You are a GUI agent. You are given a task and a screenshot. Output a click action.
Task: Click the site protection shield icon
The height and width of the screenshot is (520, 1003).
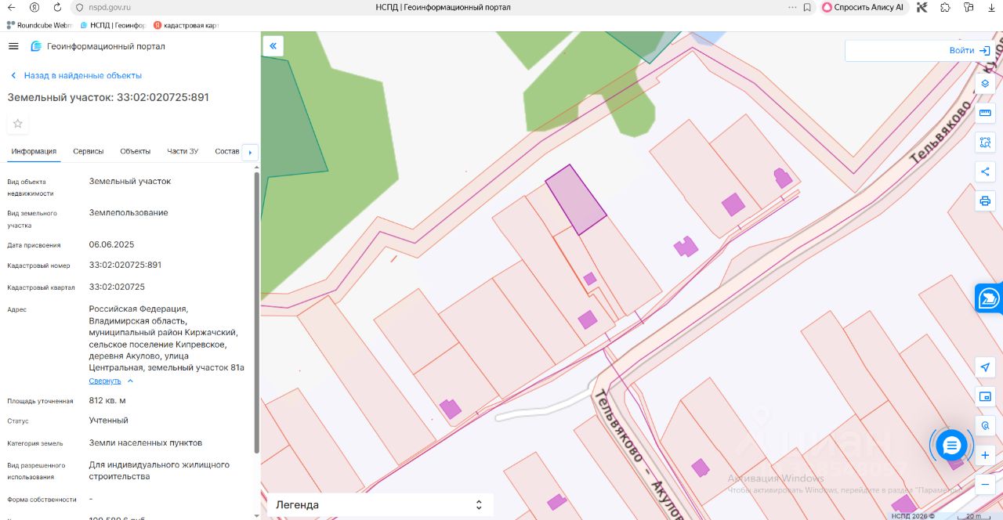point(78,7)
